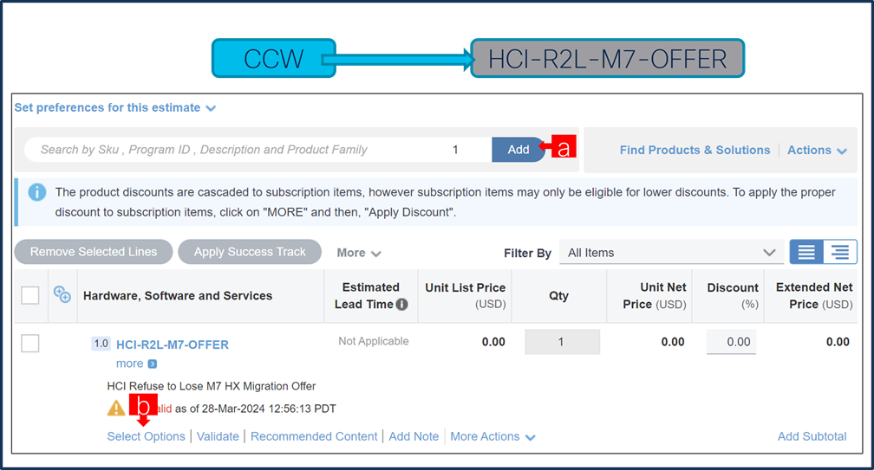Open the Filter By All Items combo box
This screenshot has height=470, width=874.
(x=671, y=253)
